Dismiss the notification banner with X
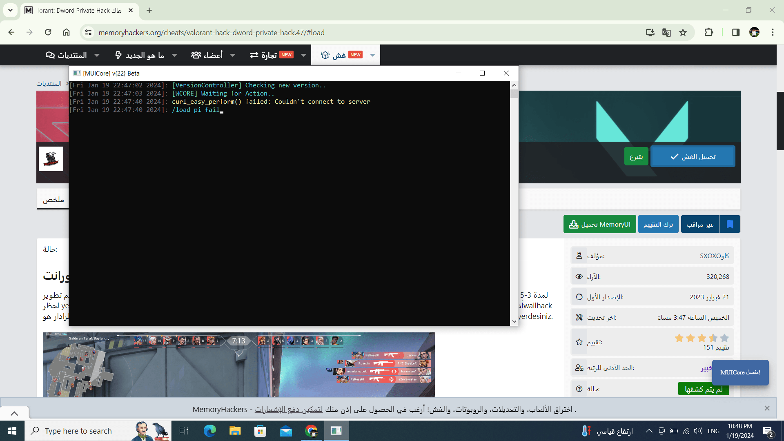 (x=767, y=408)
